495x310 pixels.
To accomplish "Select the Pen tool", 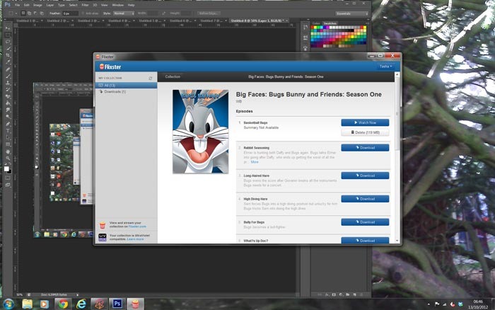I will tap(8, 124).
